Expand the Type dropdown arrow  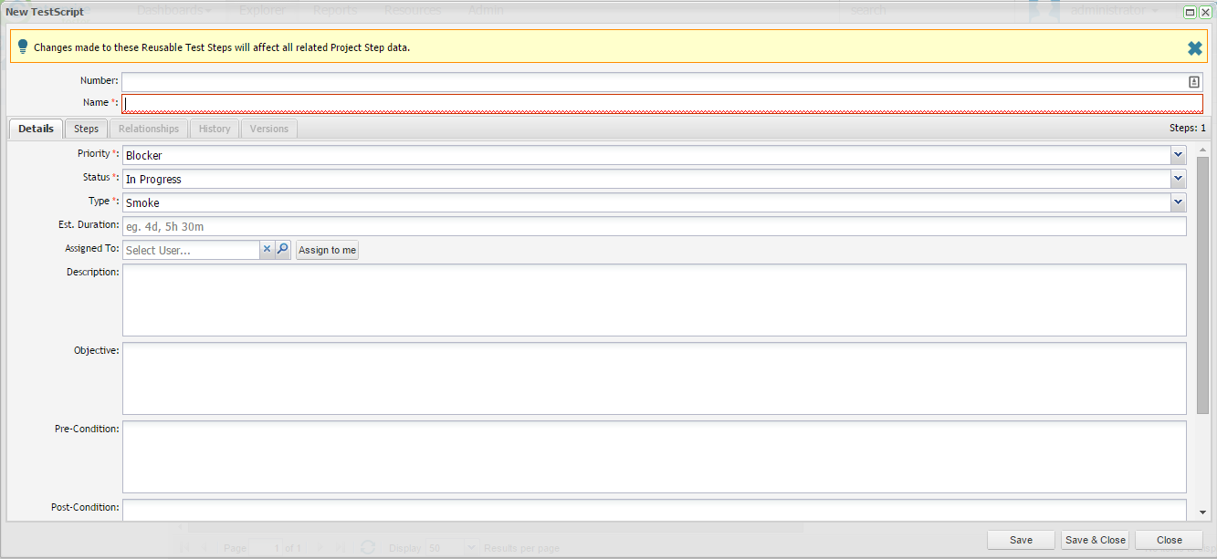pyautogui.click(x=1178, y=202)
